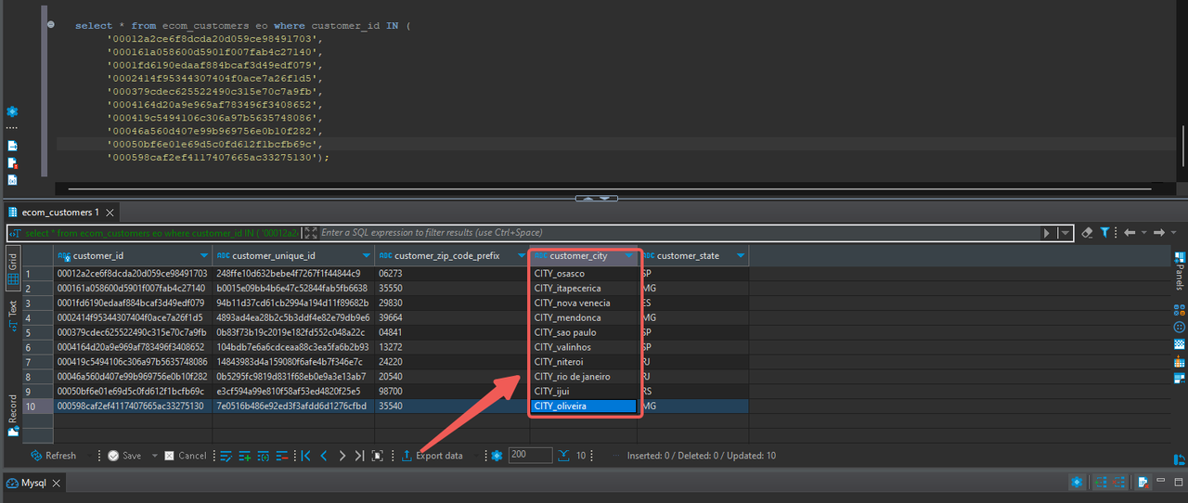Open the blue funnel filter settings
The width and height of the screenshot is (1188, 503).
(x=1105, y=233)
